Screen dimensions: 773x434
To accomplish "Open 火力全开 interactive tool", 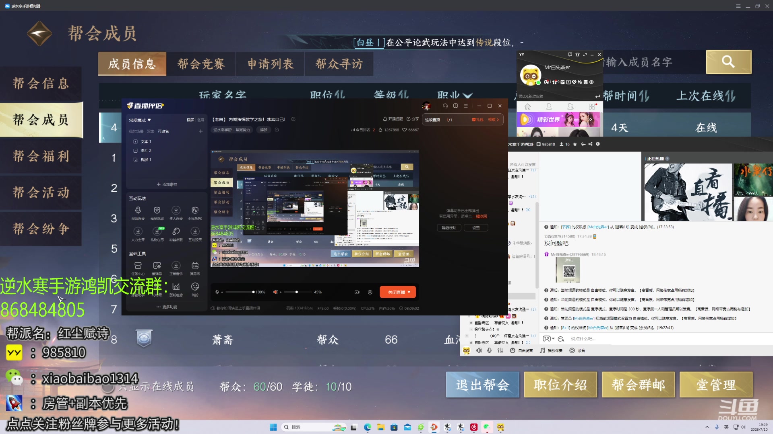I will (138, 234).
